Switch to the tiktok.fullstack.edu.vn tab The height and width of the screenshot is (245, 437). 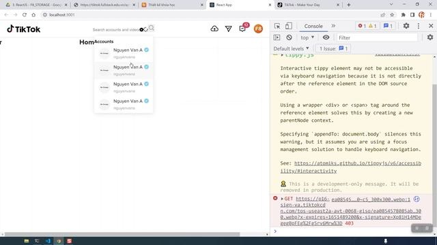(104, 5)
